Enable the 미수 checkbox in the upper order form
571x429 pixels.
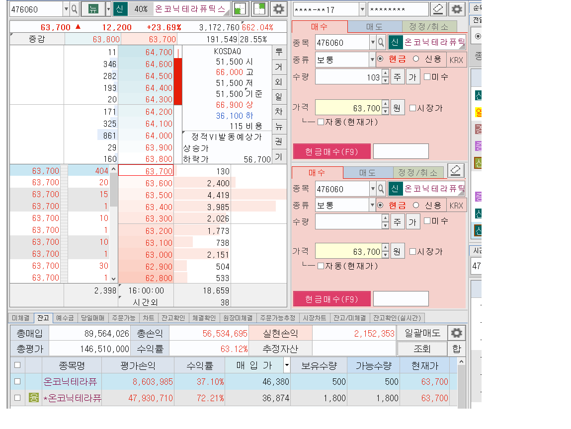[x=427, y=77]
